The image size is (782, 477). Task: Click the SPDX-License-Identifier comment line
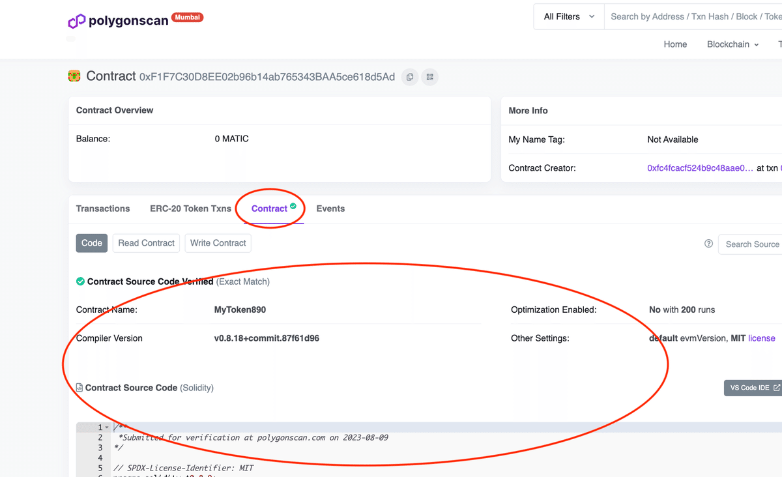(183, 468)
